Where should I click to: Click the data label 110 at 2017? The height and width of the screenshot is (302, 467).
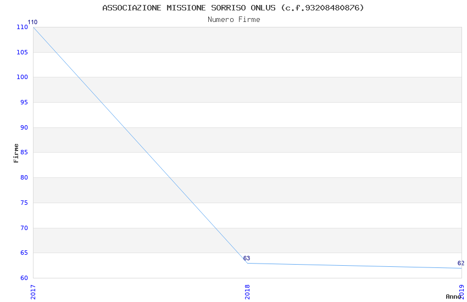coord(33,23)
